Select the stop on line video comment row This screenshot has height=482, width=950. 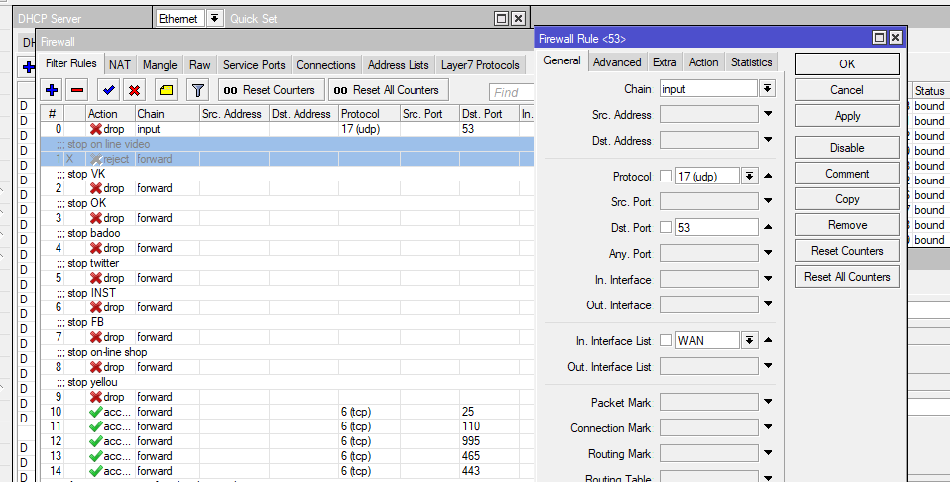pos(287,144)
